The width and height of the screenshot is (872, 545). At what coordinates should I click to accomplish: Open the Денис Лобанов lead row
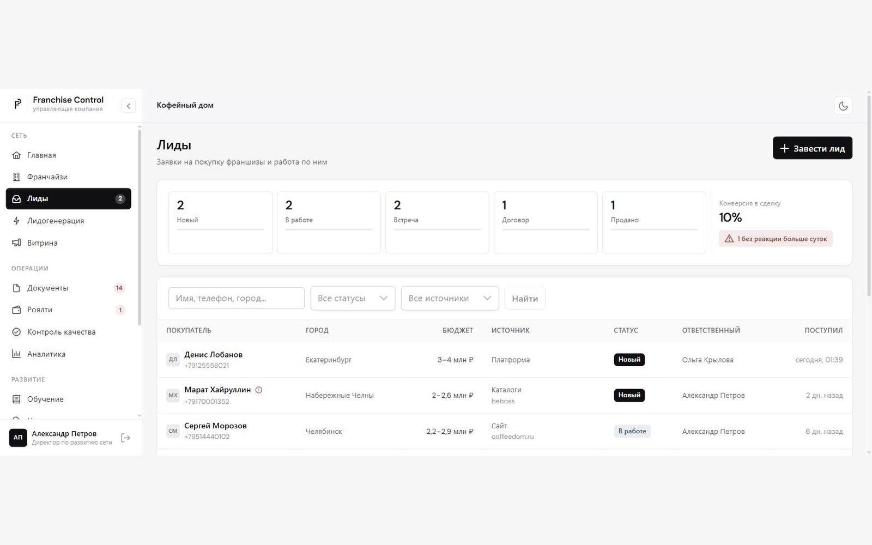tap(504, 360)
